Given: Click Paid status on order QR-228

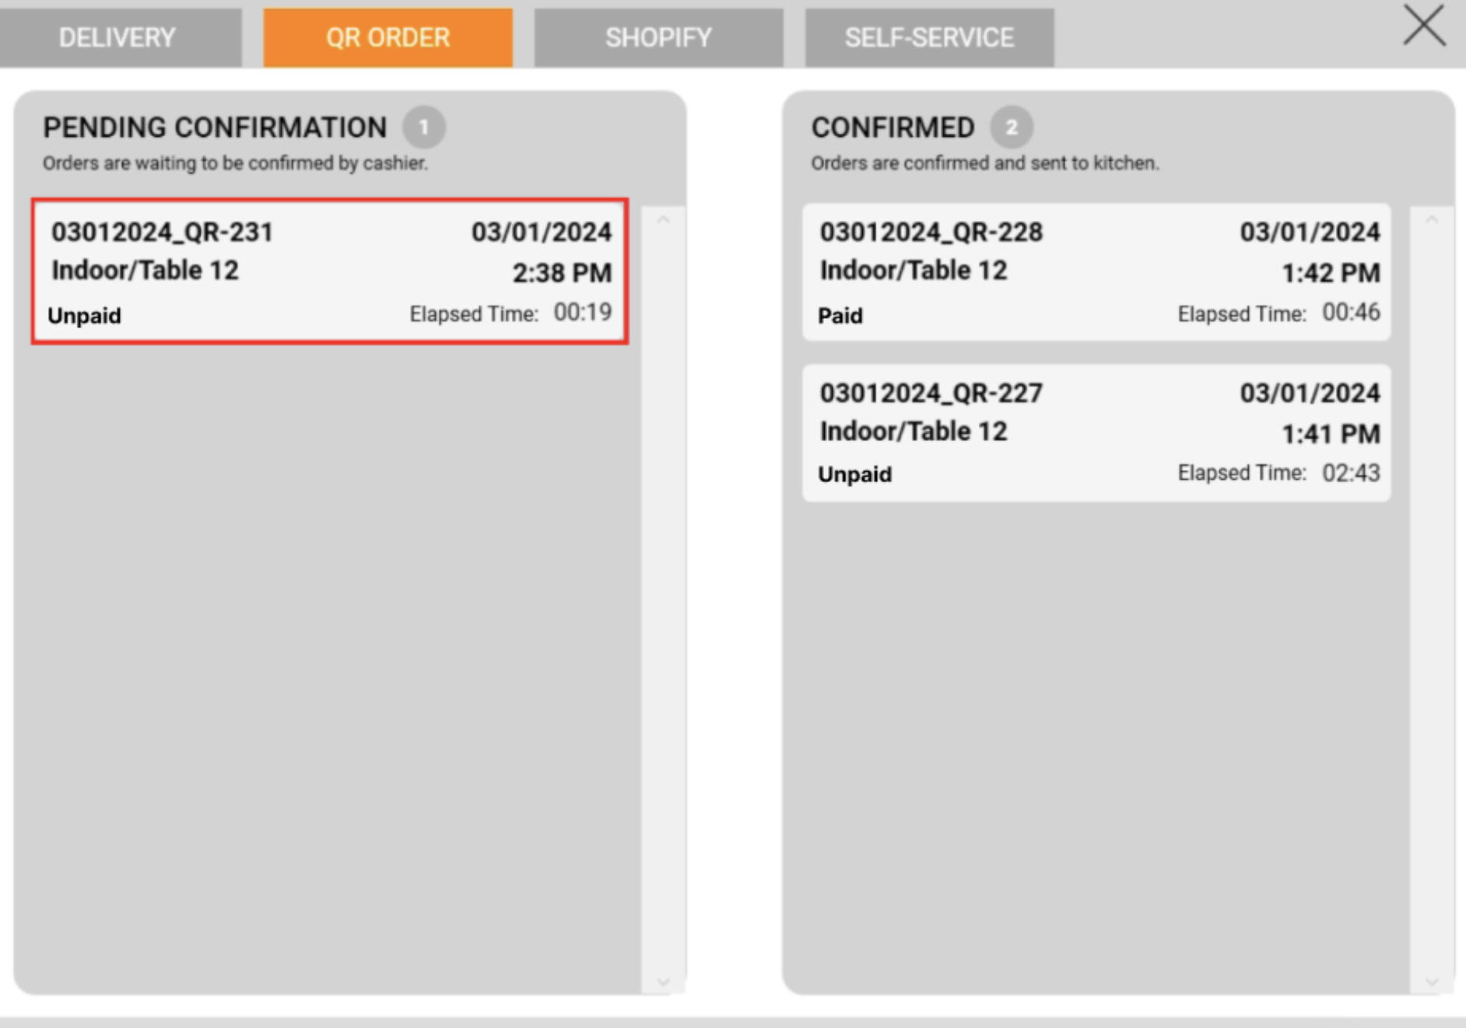Looking at the screenshot, I should pyautogui.click(x=840, y=316).
